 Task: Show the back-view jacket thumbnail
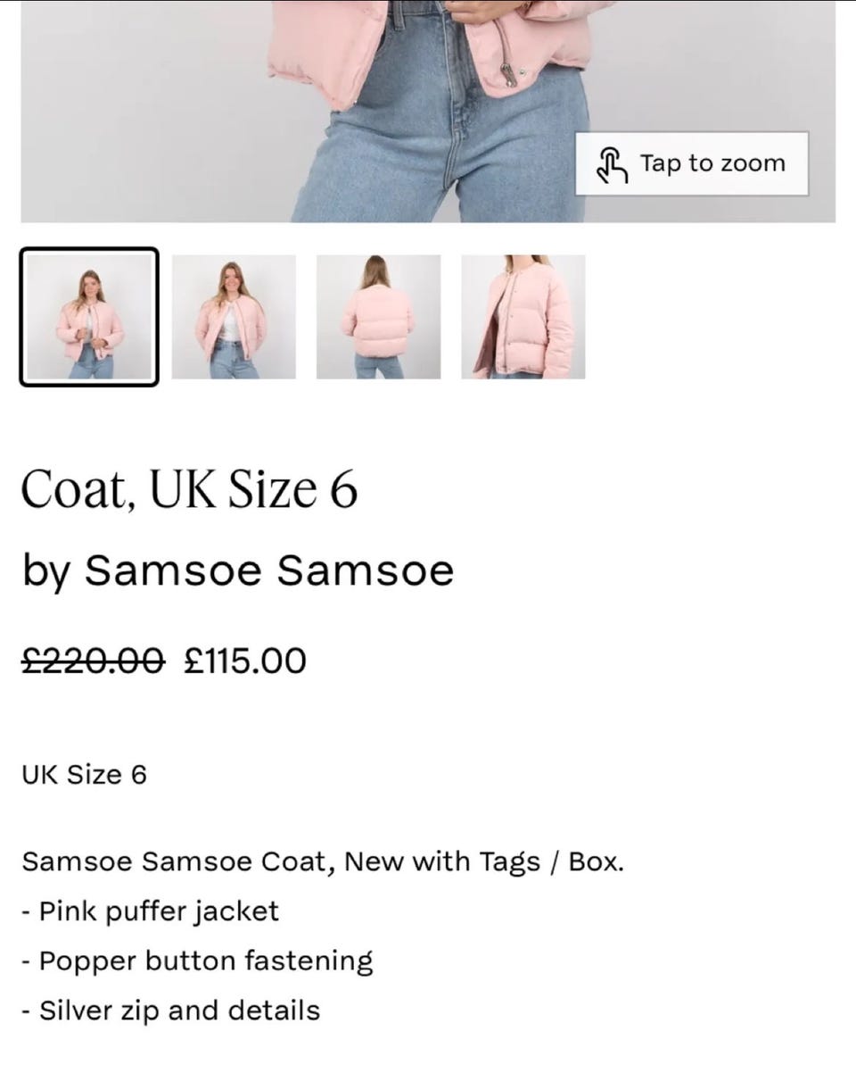tap(378, 317)
